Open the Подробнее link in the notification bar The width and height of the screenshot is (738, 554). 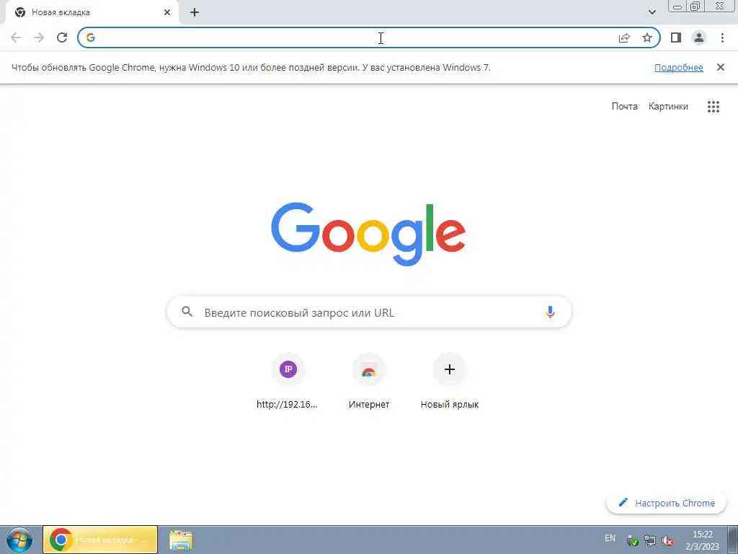(679, 67)
